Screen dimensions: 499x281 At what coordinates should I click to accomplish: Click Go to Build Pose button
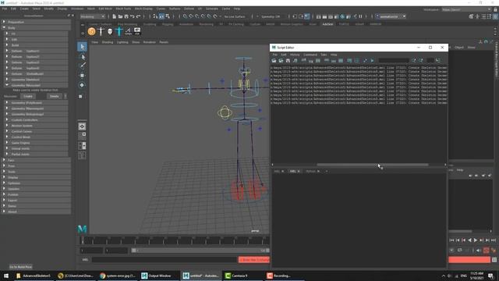21,267
